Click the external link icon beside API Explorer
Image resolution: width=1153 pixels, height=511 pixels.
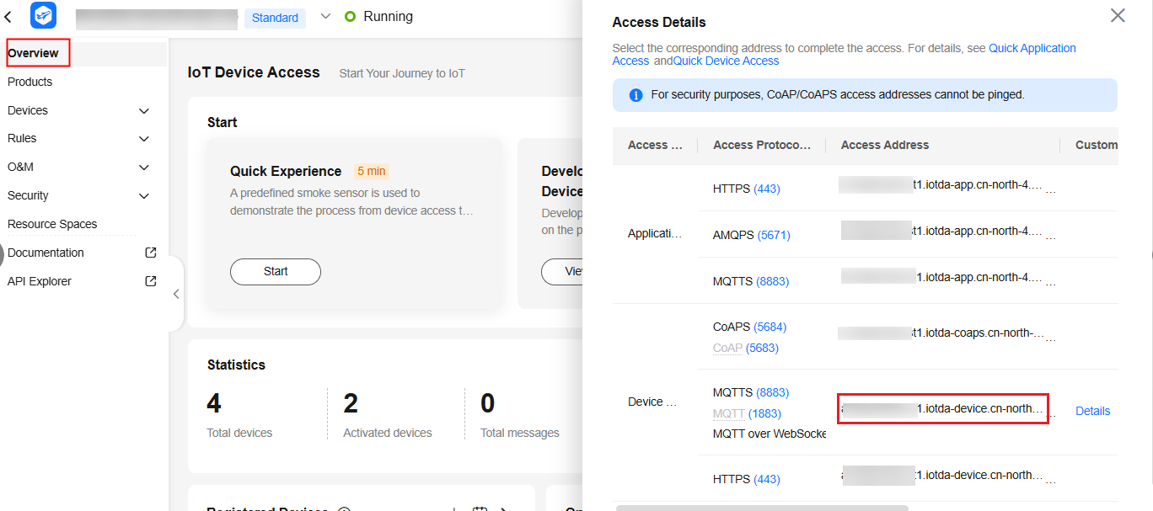coord(151,281)
